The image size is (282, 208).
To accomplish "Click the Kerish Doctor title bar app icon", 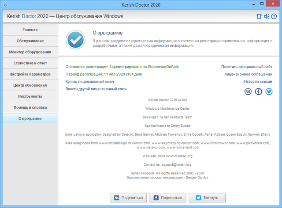I will click(6, 5).
